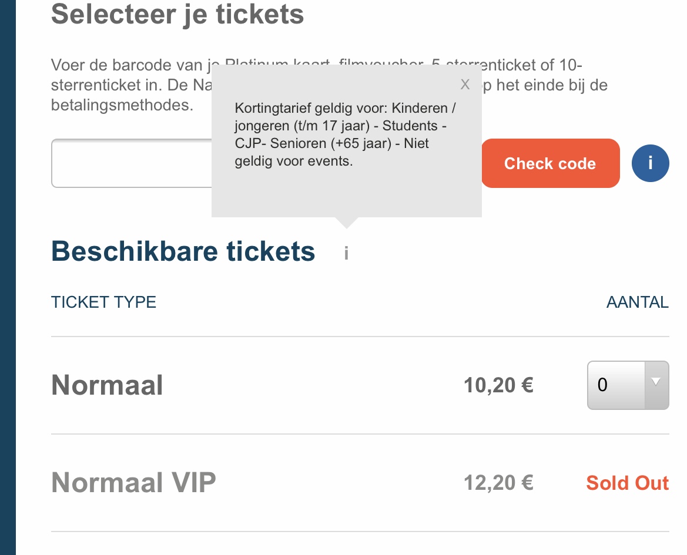Image resolution: width=687 pixels, height=555 pixels.
Task: Click the Kortingtarief tooltip text
Action: tap(345, 134)
